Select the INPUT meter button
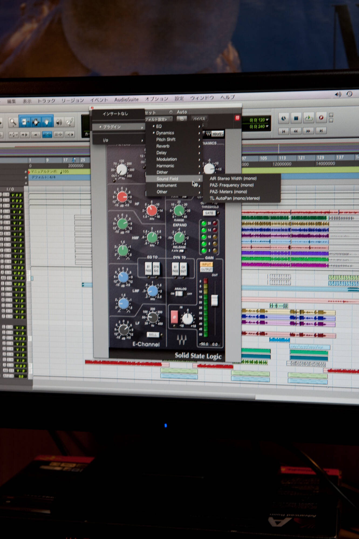This screenshot has width=359, height=539. [206, 264]
